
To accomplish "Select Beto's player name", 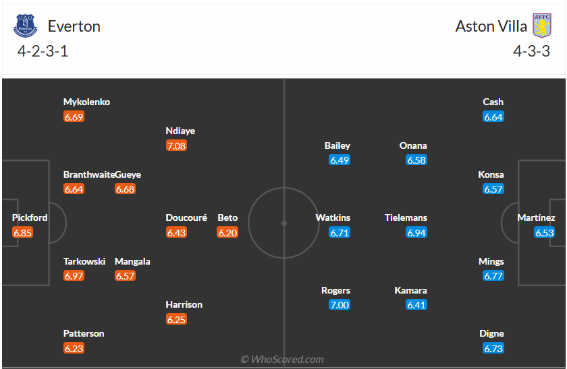I will coord(227,217).
